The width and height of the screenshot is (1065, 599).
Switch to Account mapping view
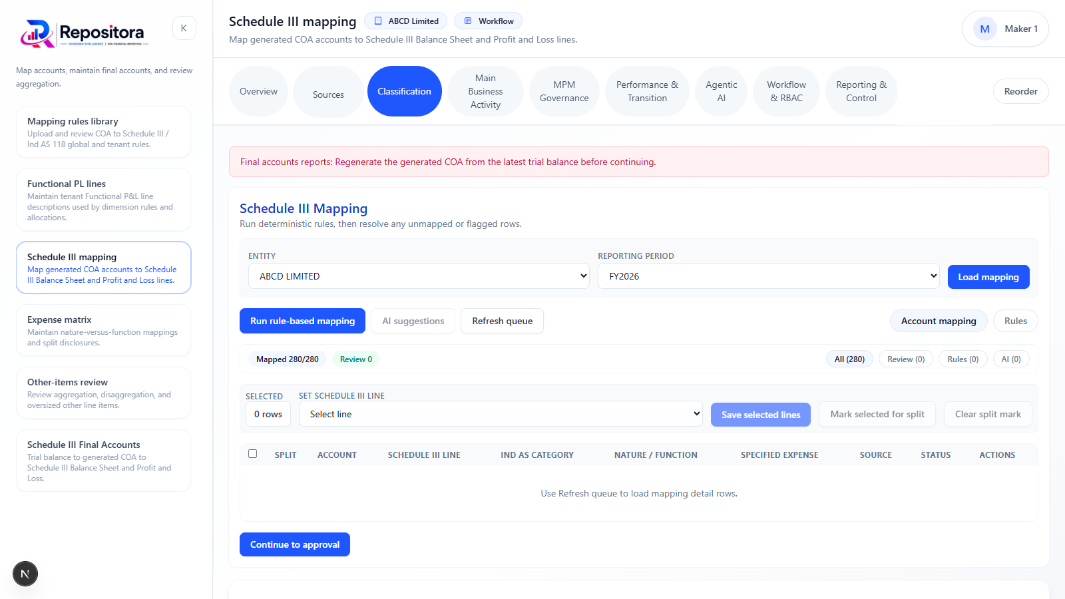[x=939, y=321]
